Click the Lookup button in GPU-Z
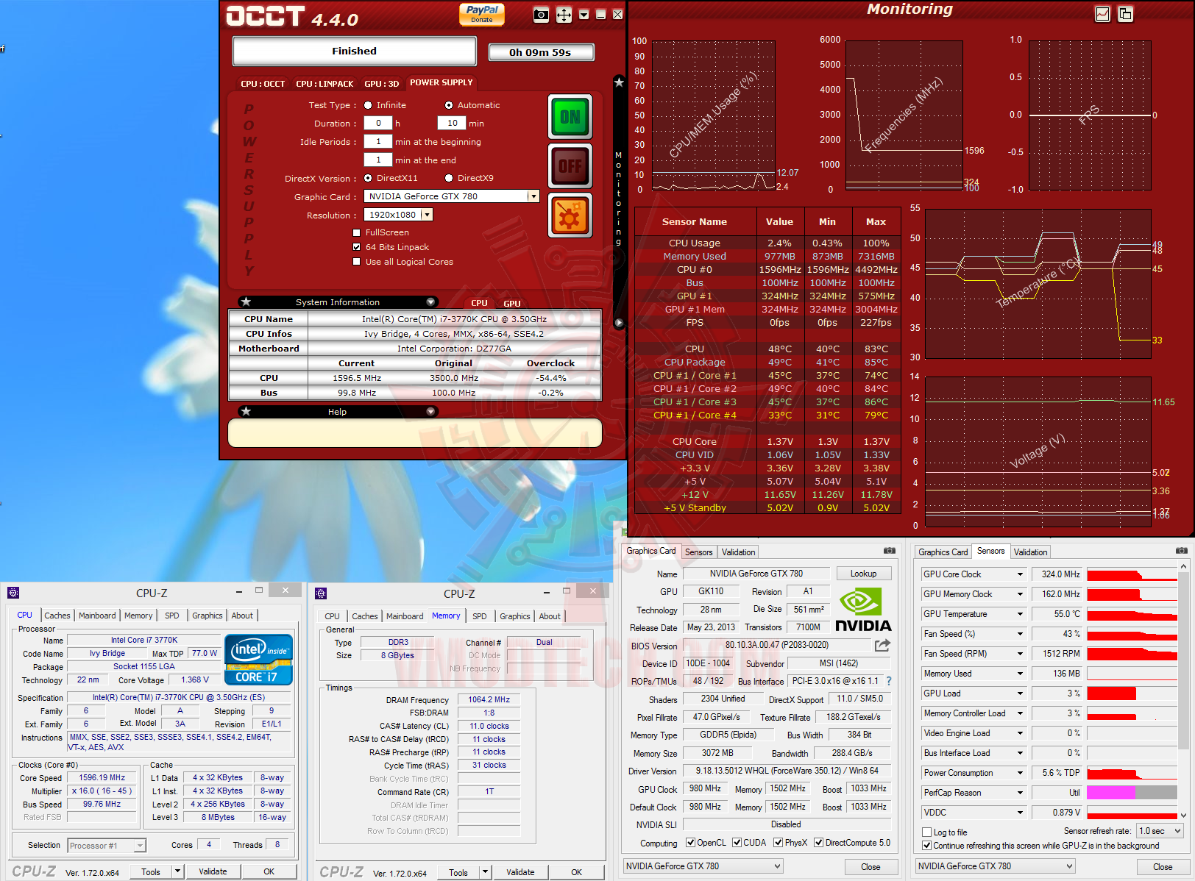 (x=864, y=574)
